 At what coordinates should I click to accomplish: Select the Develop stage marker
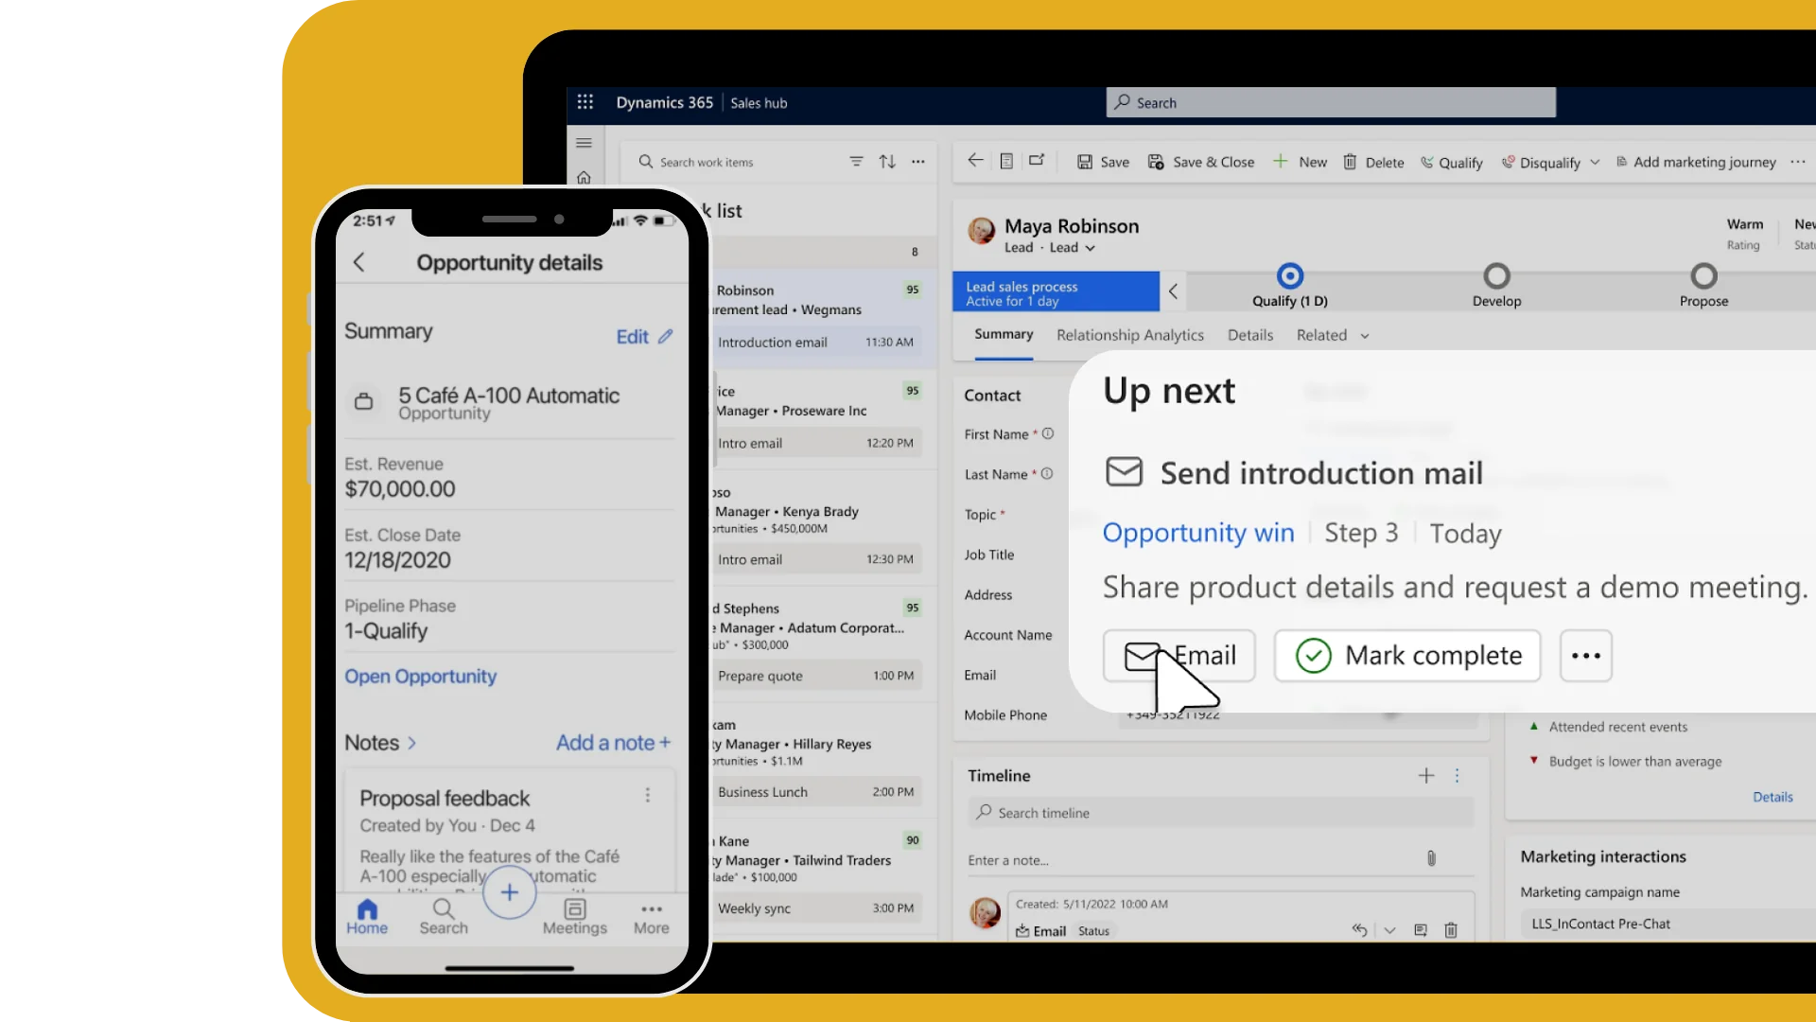pyautogui.click(x=1496, y=276)
